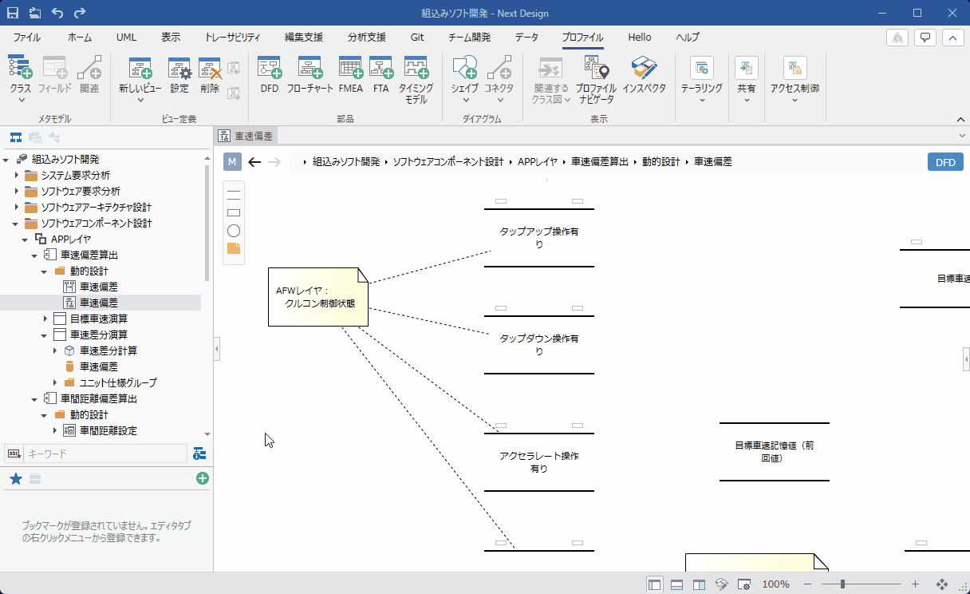
Task: Toggle the bottom-pane layout in status bar
Action: [676, 584]
